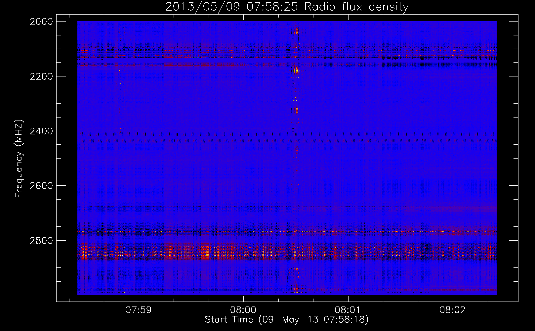Click the 08:00 time tick label

[243, 310]
